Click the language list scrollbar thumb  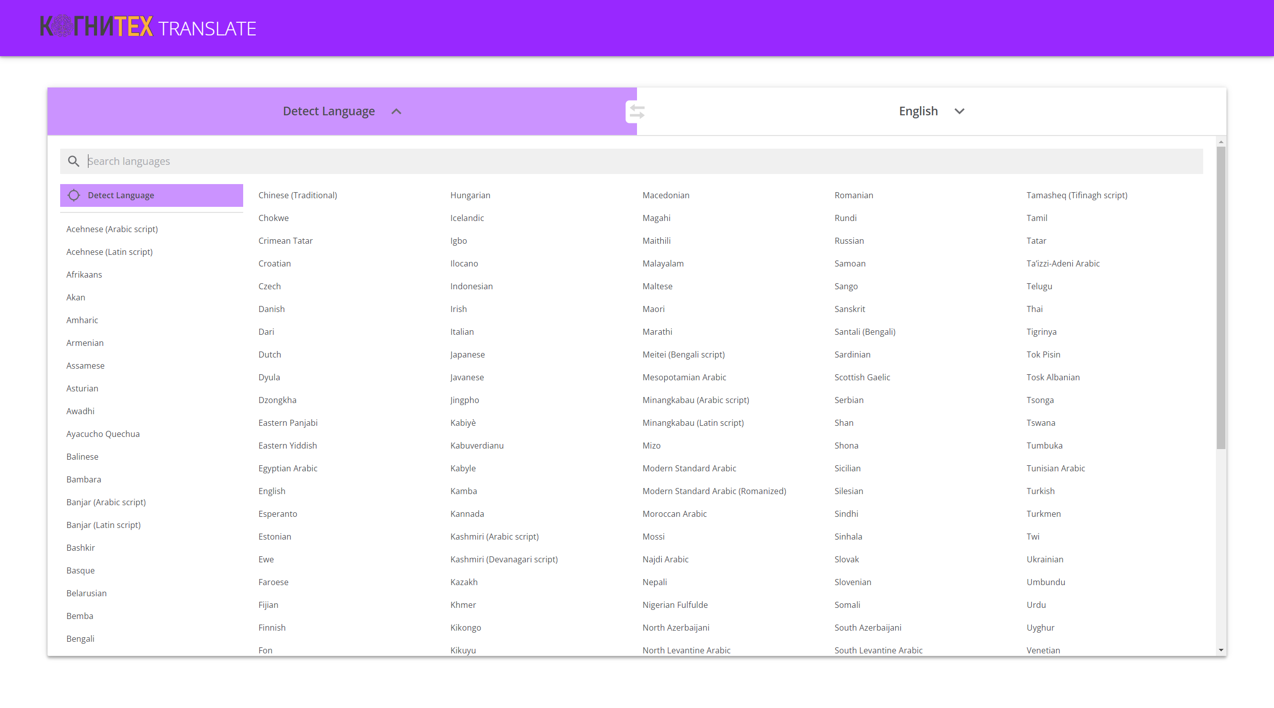(1221, 298)
